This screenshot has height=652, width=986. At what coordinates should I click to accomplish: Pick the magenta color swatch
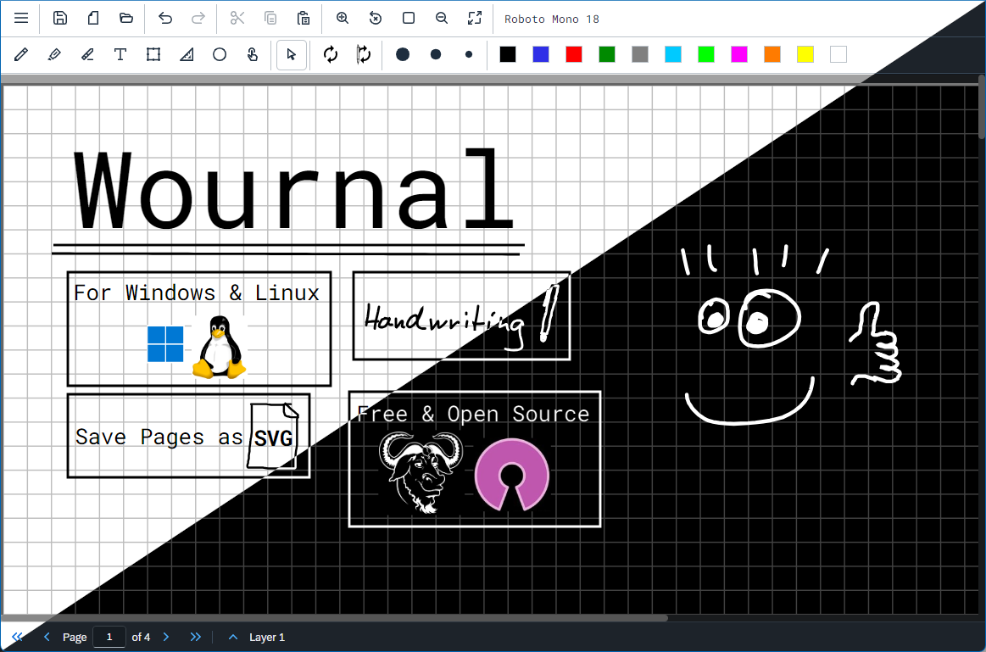point(739,55)
